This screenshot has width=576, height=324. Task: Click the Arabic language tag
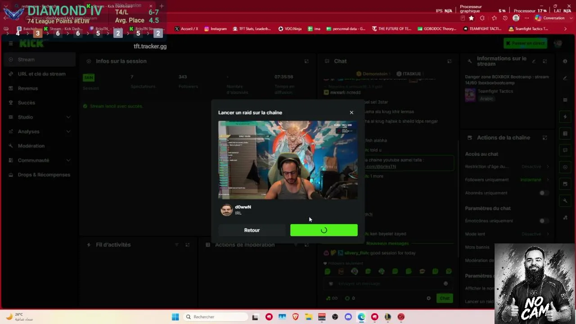(486, 99)
